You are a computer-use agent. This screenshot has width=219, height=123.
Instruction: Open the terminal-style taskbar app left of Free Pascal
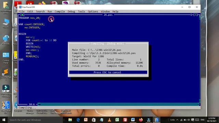click(x=149, y=120)
